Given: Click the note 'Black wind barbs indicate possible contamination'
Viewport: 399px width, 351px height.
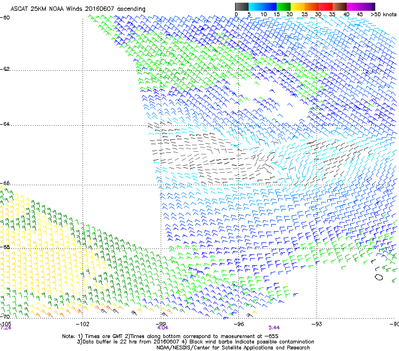Looking at the screenshot, I should tap(252, 342).
